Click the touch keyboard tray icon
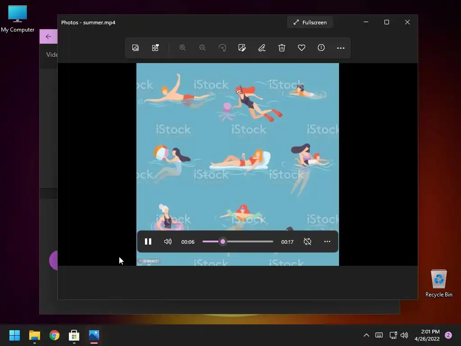Image resolution: width=461 pixels, height=346 pixels. point(379,335)
